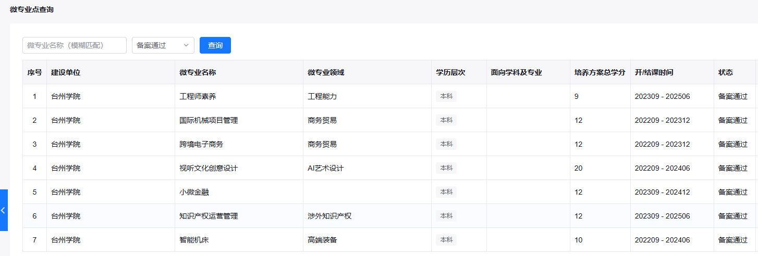
Task: Click 国际机械项目管理 in the table
Action: click(209, 120)
